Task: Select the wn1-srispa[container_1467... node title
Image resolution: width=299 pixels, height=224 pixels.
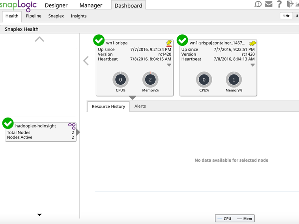Action: tap(217, 43)
